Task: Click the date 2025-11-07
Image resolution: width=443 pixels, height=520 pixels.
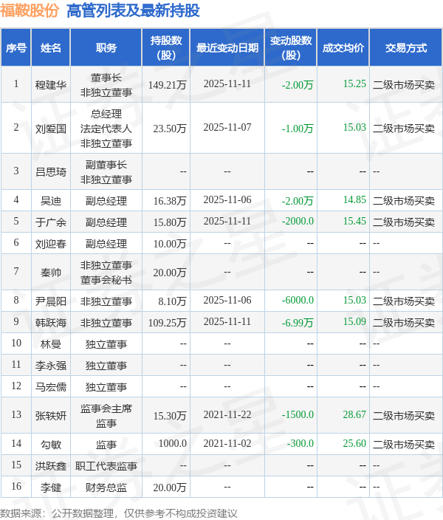Action: pos(227,127)
